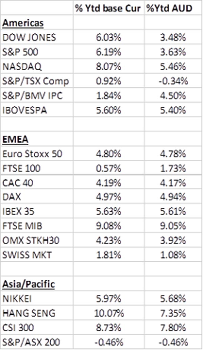
Task: Select the FTSE 100 base value 0.57%
Action: 108,168
